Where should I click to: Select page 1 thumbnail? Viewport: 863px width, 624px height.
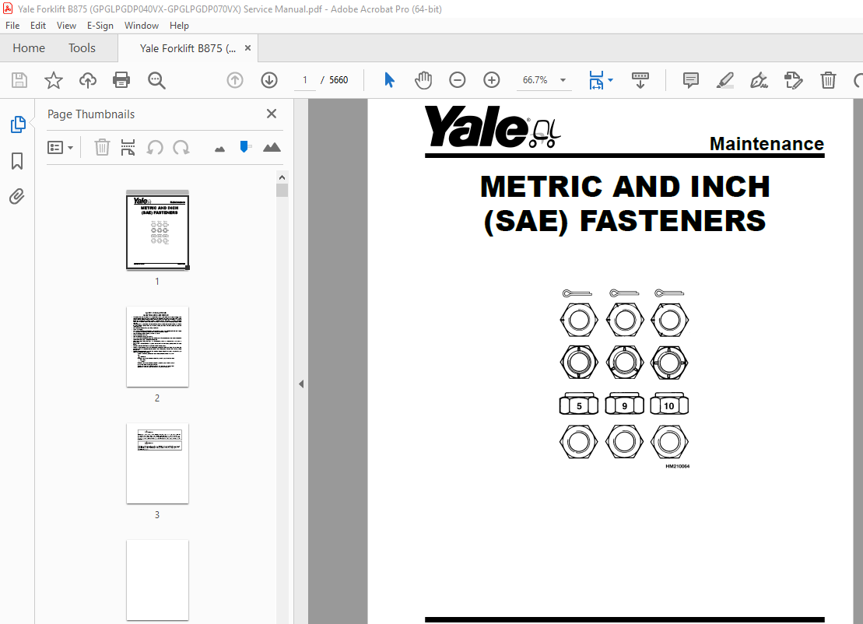click(x=157, y=230)
